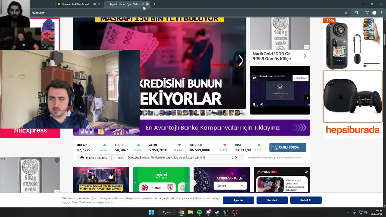Open the Chrome extensions puzzle icon
This screenshot has height=217, width=386.
click(x=356, y=13)
